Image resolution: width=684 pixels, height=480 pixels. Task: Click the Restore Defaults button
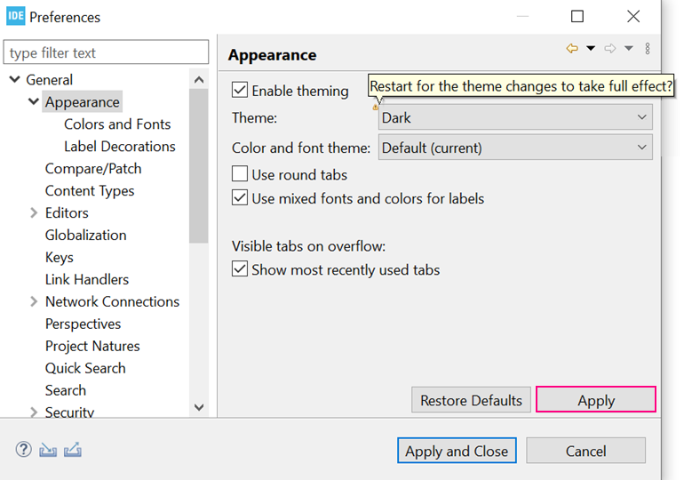472,400
